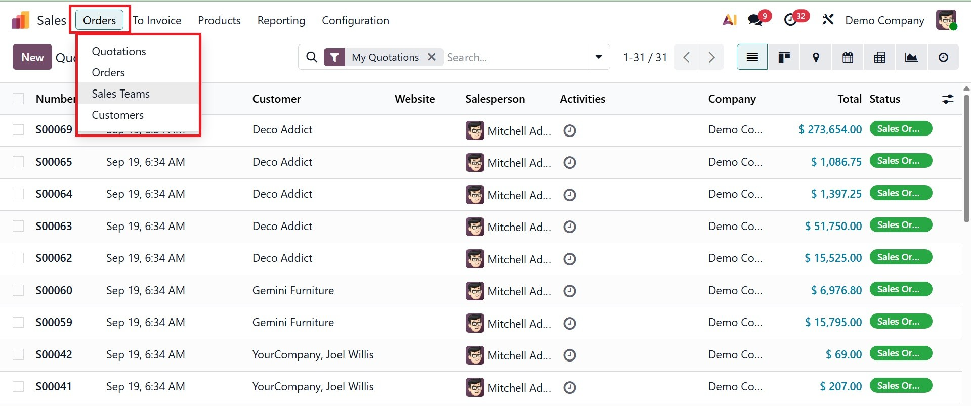The height and width of the screenshot is (406, 971).
Task: Open the Pivot table view
Action: 879,57
